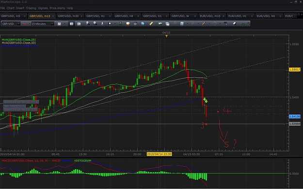
Task: Click the green picture chart icon
Action: 160,24
